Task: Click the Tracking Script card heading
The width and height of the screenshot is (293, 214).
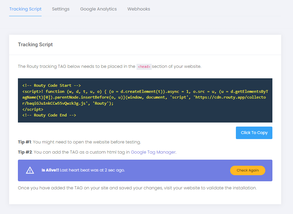Action: coord(35,45)
